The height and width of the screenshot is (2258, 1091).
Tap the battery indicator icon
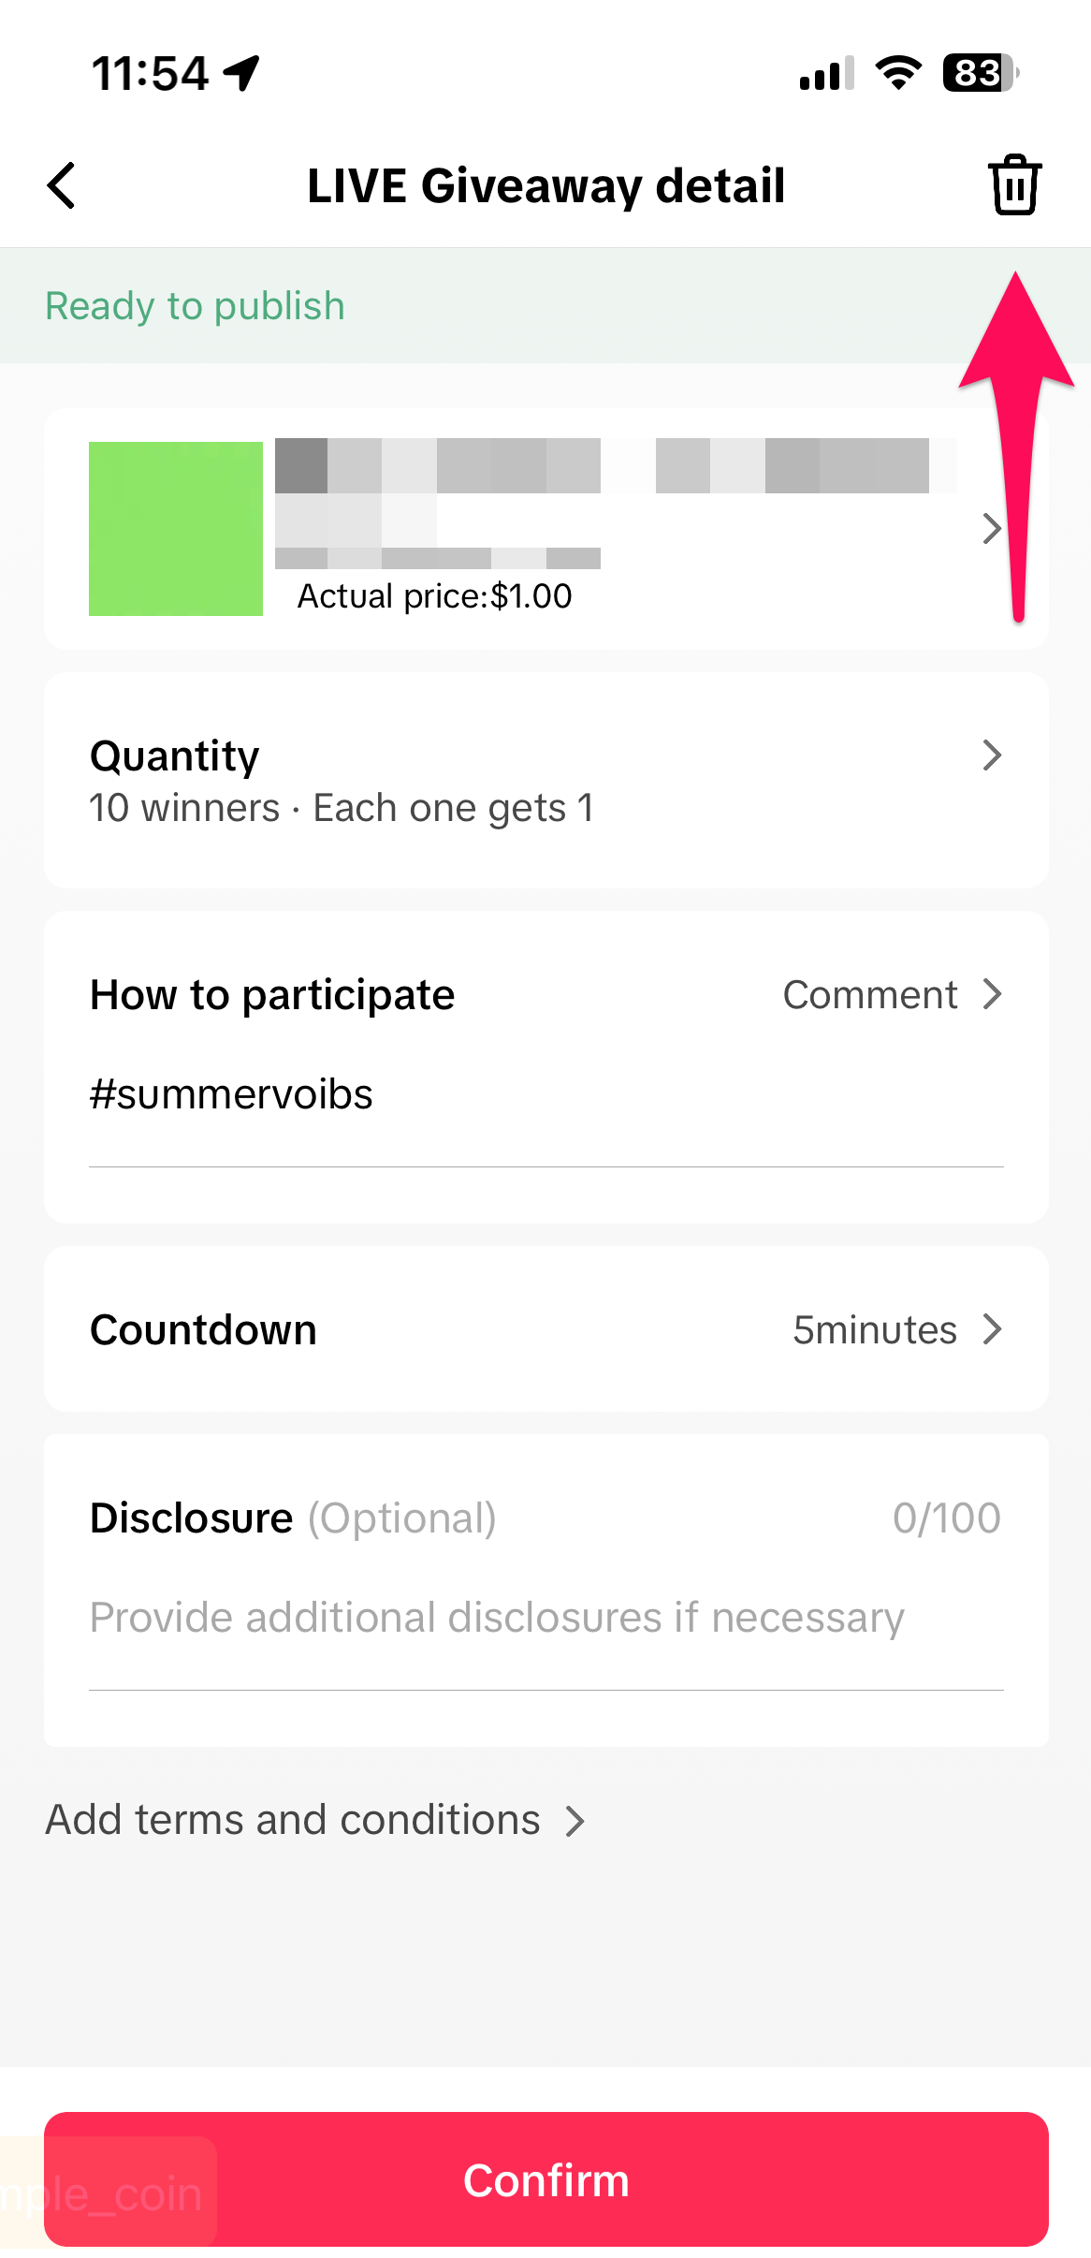click(x=980, y=73)
